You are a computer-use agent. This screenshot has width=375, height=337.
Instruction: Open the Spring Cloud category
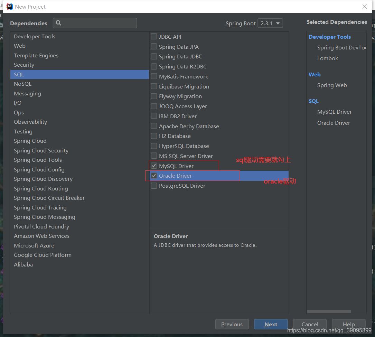point(79,141)
